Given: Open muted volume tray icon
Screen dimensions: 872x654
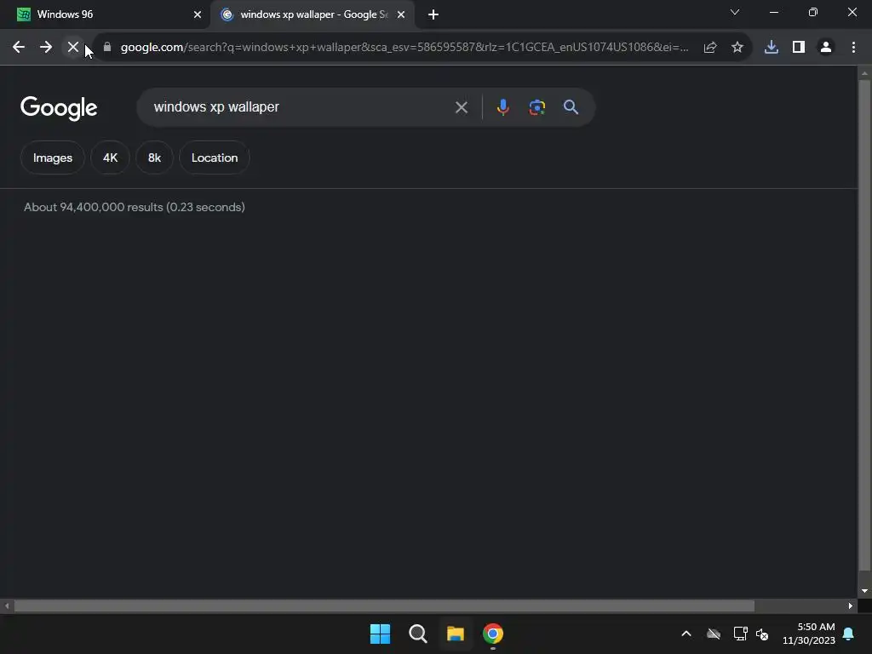Looking at the screenshot, I should [x=762, y=634].
